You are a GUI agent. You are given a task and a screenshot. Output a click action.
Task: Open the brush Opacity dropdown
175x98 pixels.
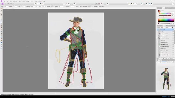pyautogui.click(x=17, y=6)
